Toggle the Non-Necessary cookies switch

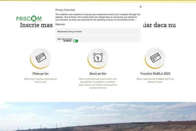pos(75,41)
